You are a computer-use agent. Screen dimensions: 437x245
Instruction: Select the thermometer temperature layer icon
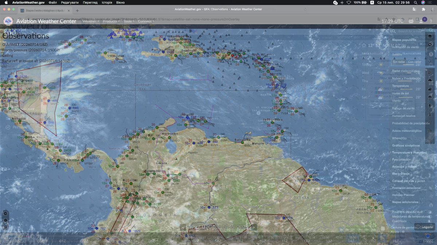coord(430,114)
